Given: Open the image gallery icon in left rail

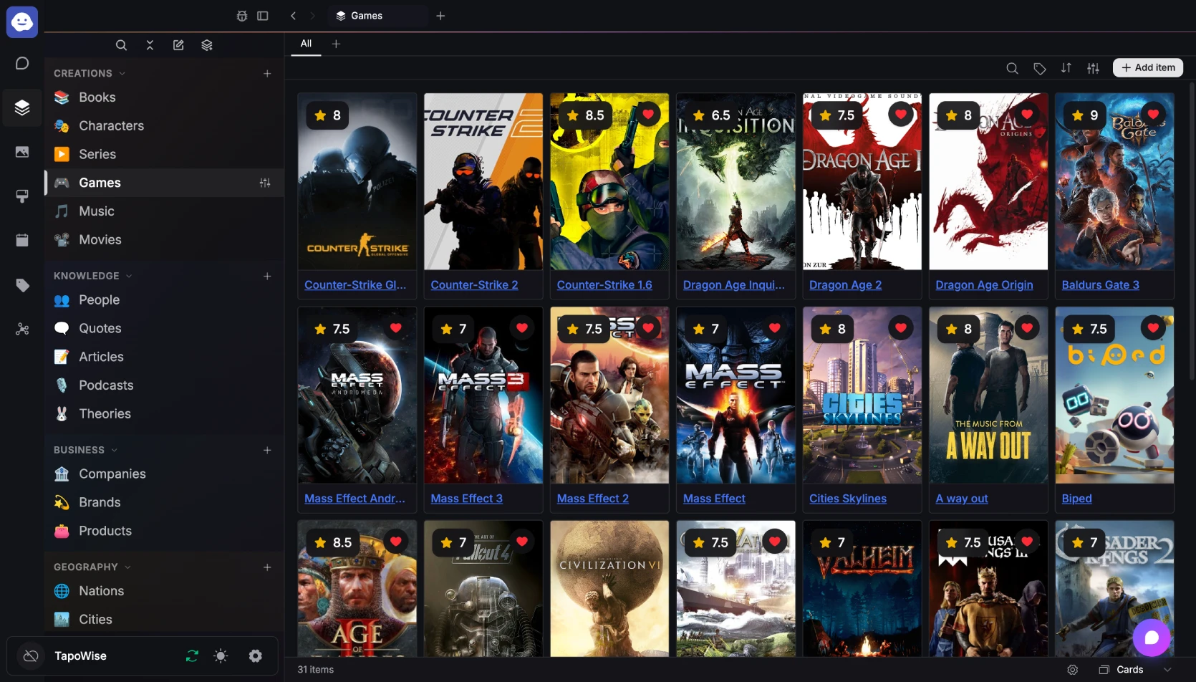Looking at the screenshot, I should point(22,152).
